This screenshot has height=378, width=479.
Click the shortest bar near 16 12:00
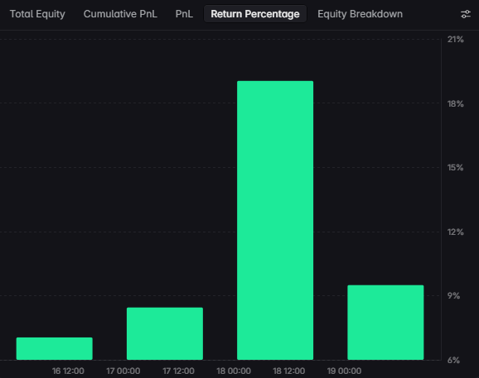tap(55, 348)
